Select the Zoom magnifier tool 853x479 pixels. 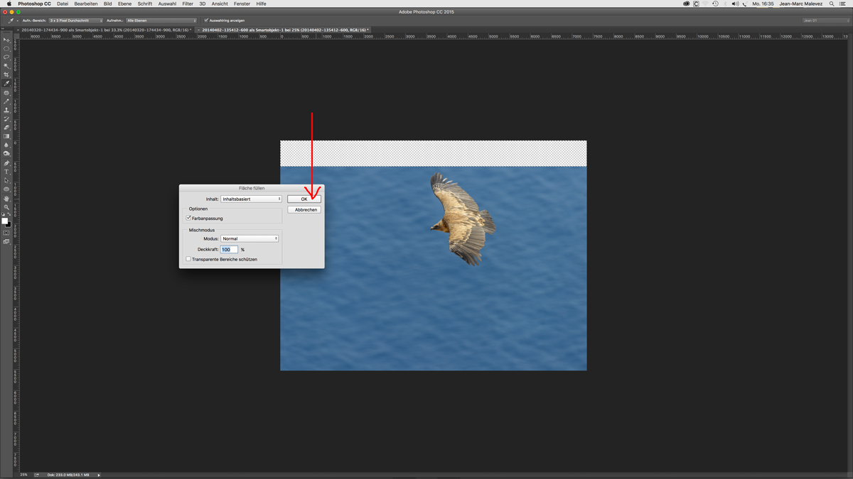[x=6, y=207]
